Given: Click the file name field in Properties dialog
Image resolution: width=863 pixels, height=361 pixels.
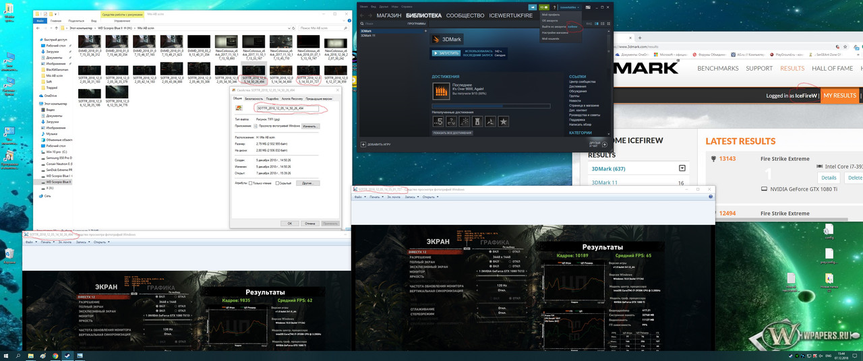Looking at the screenshot, I should coord(287,108).
